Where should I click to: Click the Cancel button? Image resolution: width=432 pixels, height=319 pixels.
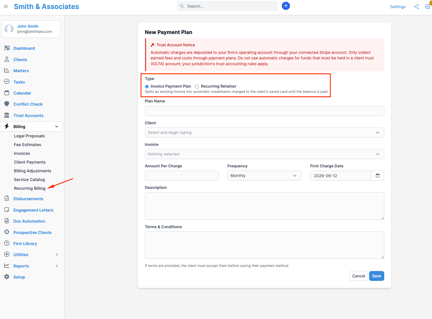tap(359, 276)
